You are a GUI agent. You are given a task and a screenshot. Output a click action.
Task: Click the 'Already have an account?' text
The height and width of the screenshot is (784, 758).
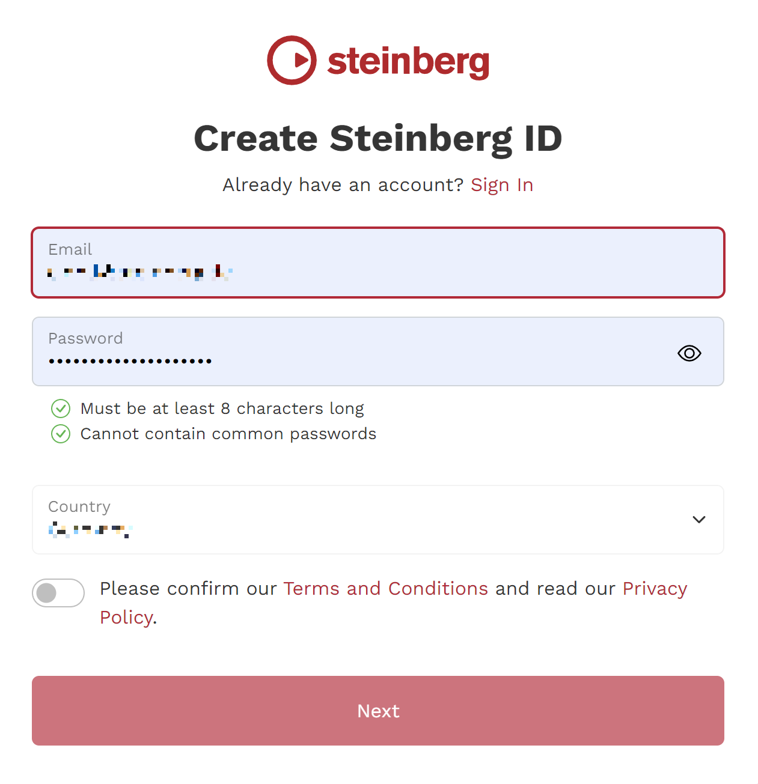(343, 185)
